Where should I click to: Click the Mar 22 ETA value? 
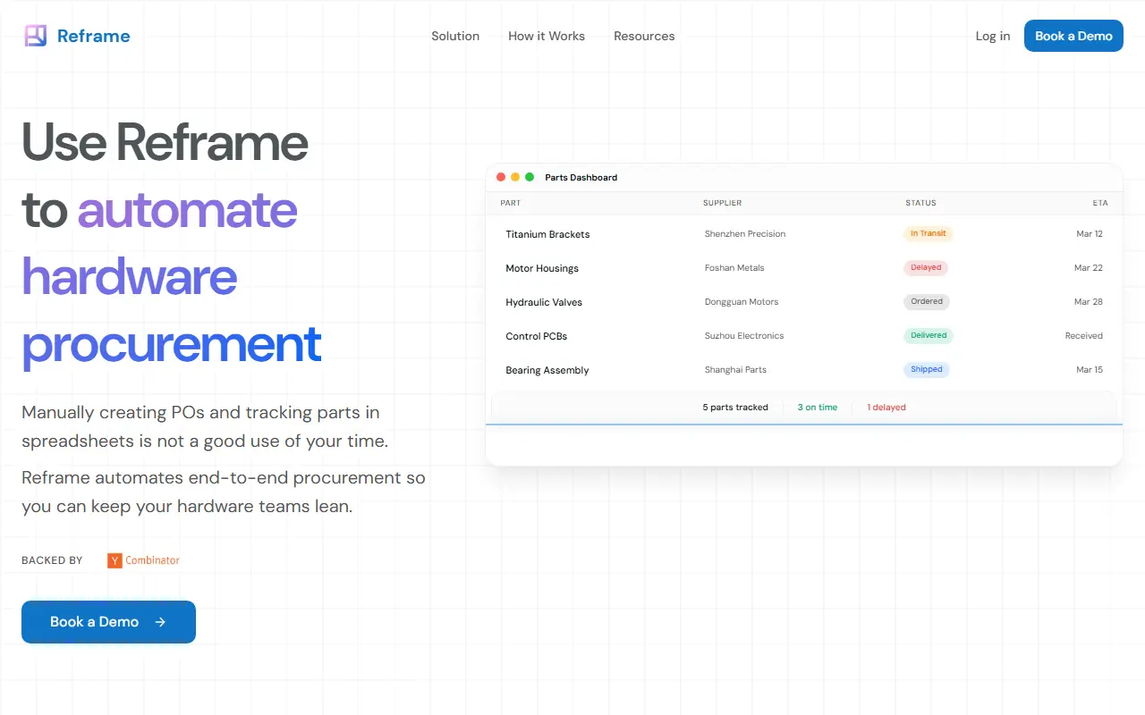[x=1089, y=268]
